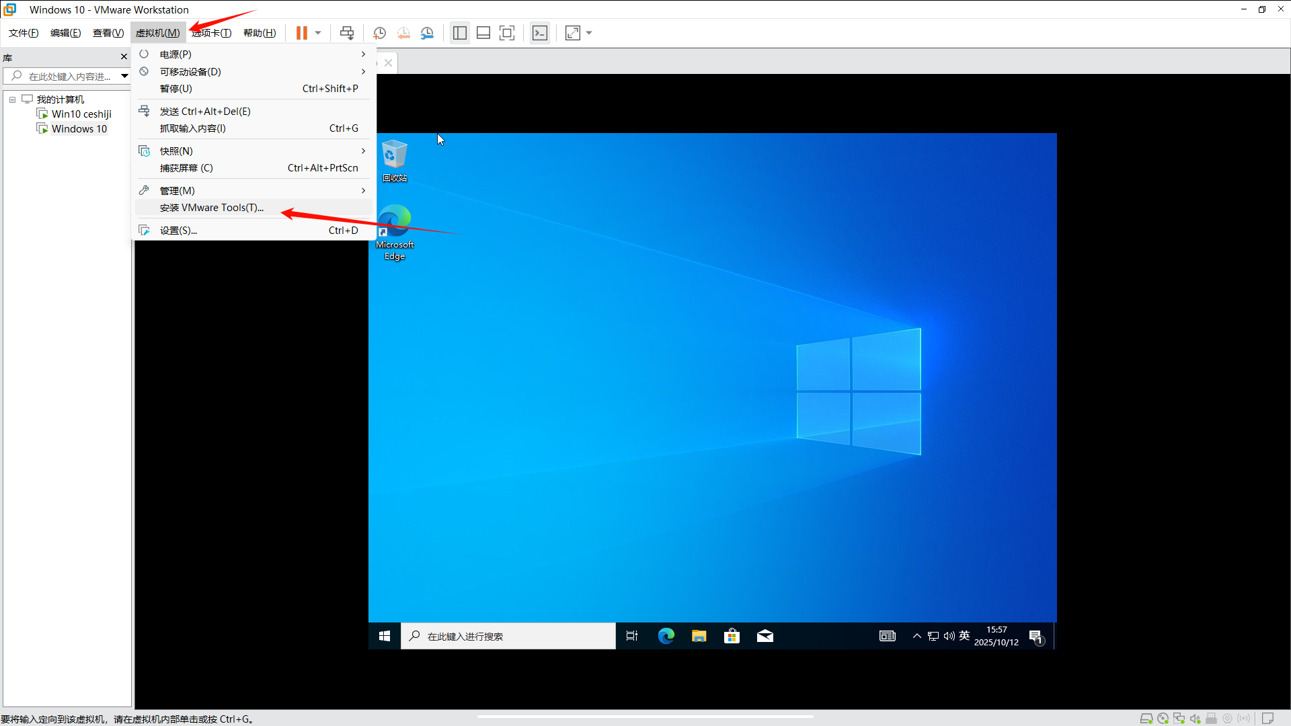This screenshot has width=1291, height=726.
Task: Open the console view toolbar icon
Action: pyautogui.click(x=540, y=33)
